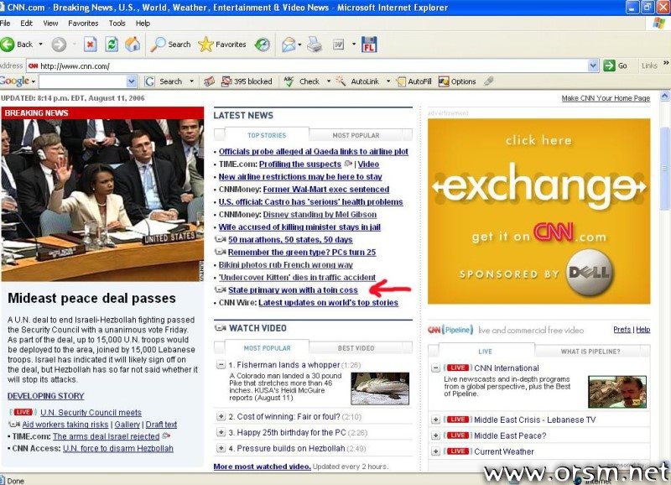This screenshot has width=671, height=485.
Task: Open Google search box dropdown arrow
Action: (x=132, y=81)
